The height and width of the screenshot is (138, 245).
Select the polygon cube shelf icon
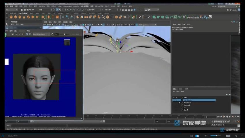coord(15,17)
